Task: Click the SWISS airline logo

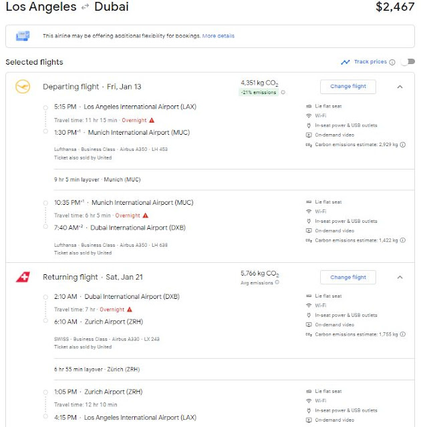Action: click(x=22, y=277)
